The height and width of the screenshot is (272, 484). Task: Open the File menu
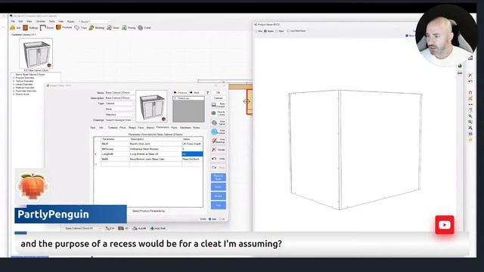tap(13, 22)
